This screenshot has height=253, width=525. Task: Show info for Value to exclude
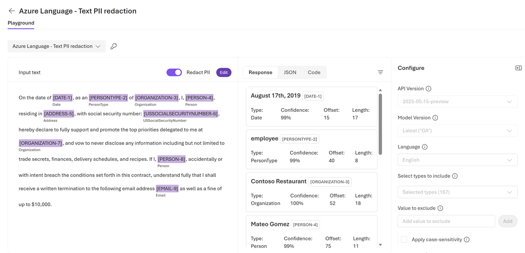(440, 208)
